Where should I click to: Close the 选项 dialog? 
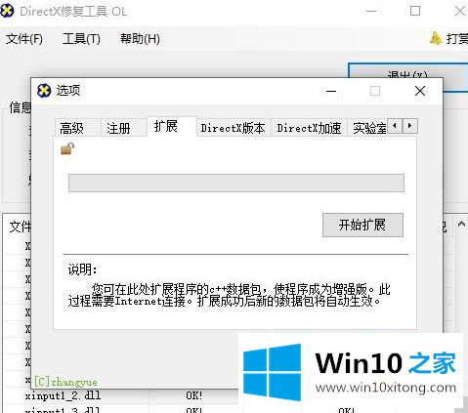point(420,91)
